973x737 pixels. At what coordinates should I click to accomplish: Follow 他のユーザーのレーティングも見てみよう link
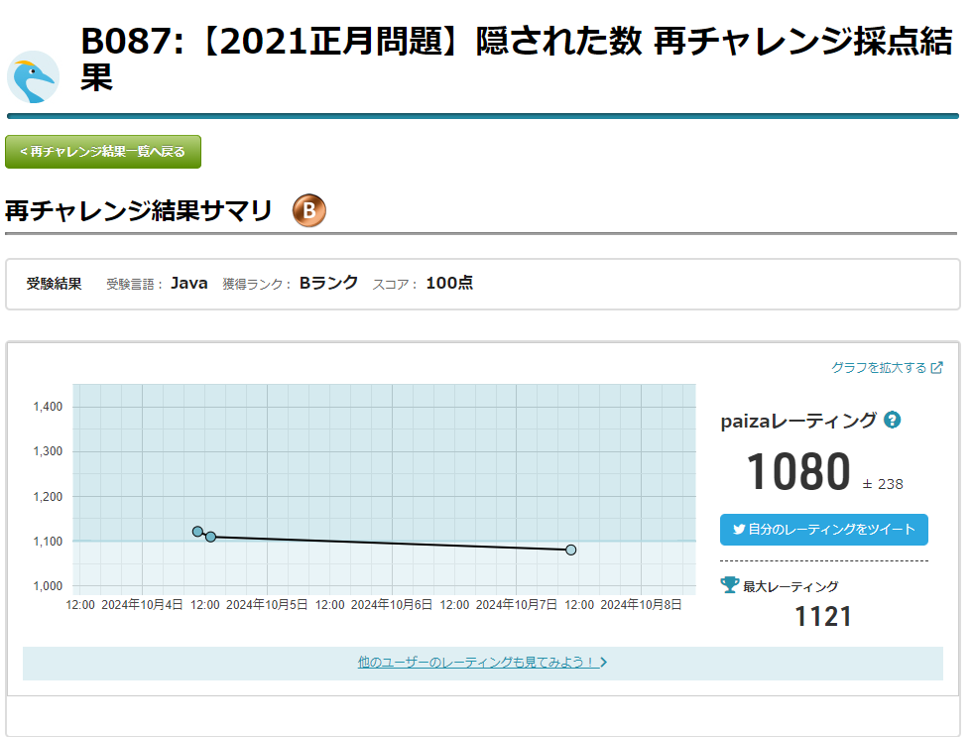[477, 663]
